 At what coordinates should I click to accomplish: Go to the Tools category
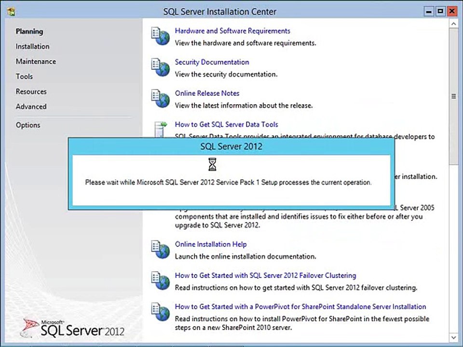tap(24, 77)
